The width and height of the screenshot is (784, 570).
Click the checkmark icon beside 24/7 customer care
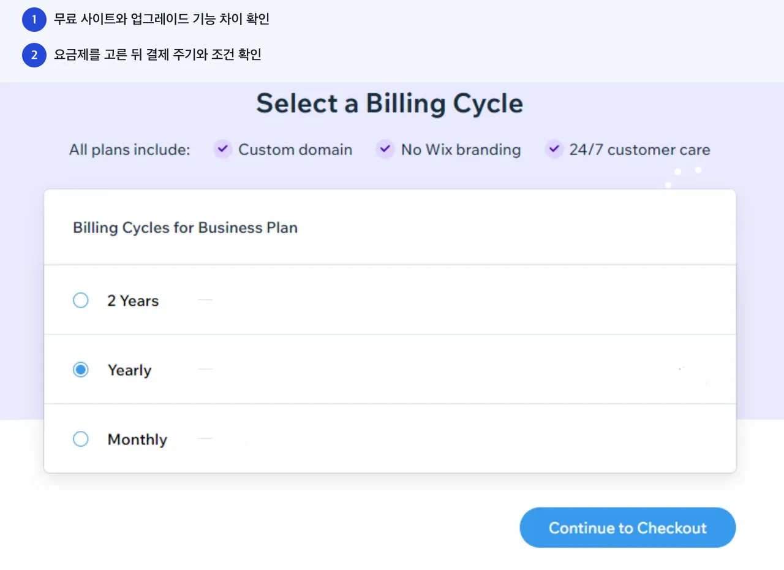554,149
